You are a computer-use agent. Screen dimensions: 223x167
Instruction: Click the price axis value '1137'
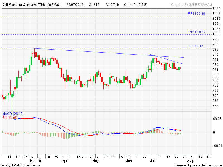point(216,8)
